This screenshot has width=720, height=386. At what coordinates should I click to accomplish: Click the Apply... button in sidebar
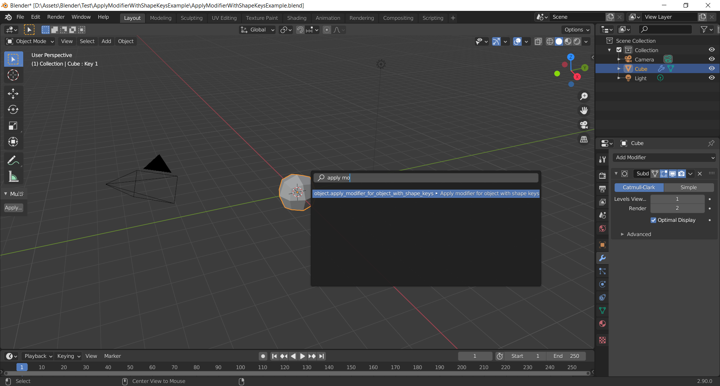(13, 208)
